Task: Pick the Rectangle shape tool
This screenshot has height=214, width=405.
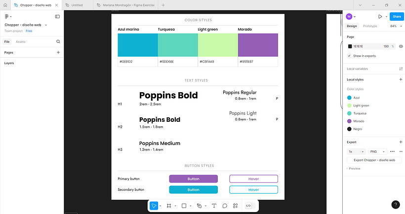Action: [x=184, y=206]
